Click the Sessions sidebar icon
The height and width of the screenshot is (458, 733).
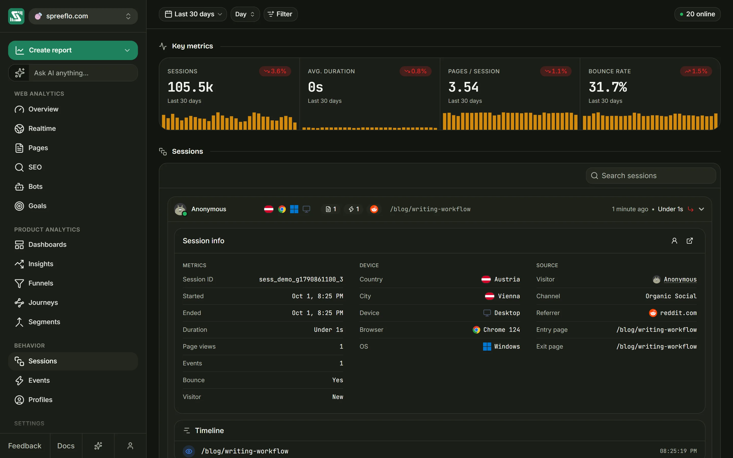pyautogui.click(x=19, y=361)
